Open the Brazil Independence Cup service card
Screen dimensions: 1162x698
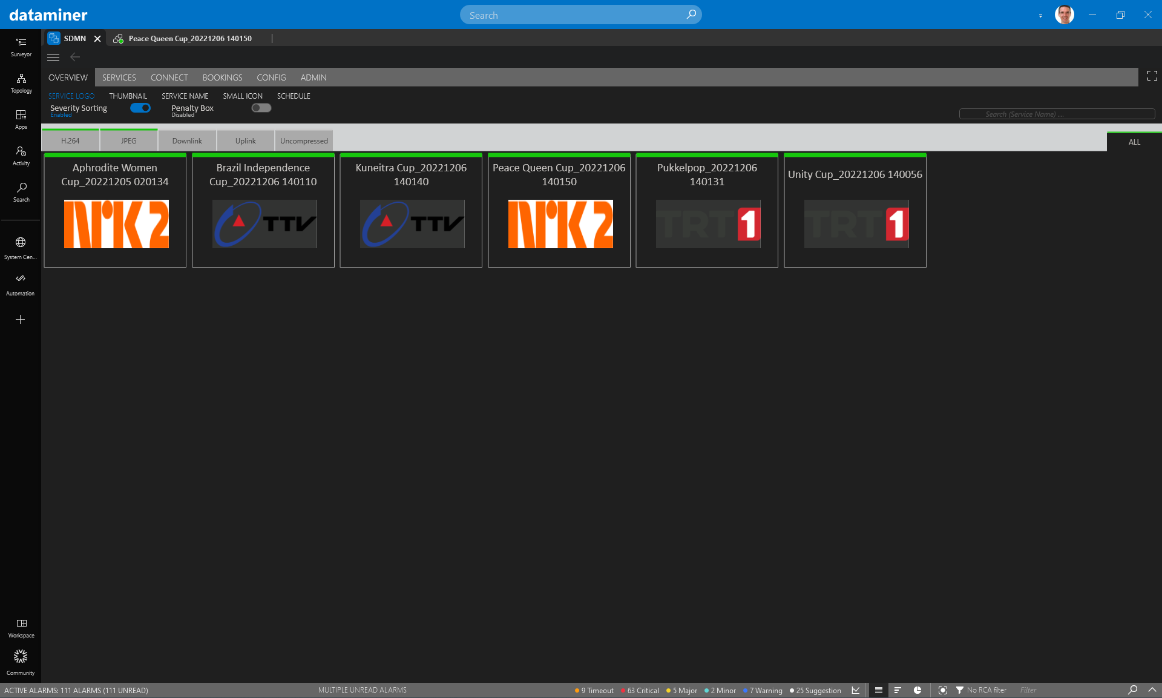coord(263,210)
